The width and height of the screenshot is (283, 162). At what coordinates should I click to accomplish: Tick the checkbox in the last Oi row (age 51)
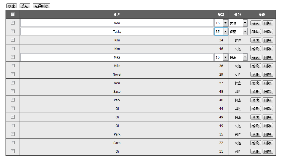point(13,151)
